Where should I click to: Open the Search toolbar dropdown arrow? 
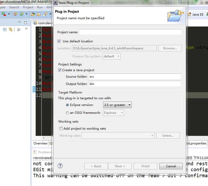click(50, 14)
